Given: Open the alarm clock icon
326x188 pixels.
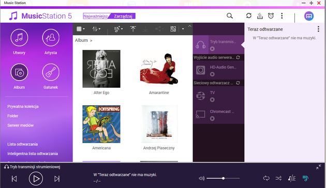Looking at the screenshot, I should [271, 16].
